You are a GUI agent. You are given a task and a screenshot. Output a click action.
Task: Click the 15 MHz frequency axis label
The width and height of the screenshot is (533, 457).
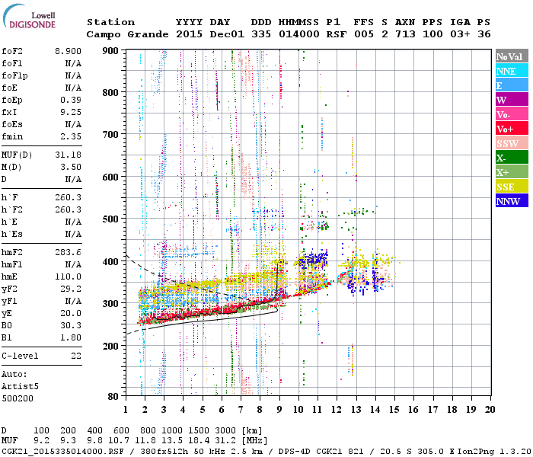point(394,410)
